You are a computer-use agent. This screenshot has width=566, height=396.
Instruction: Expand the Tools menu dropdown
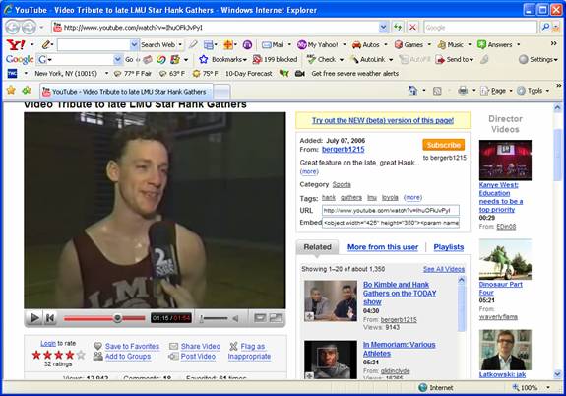click(x=547, y=91)
